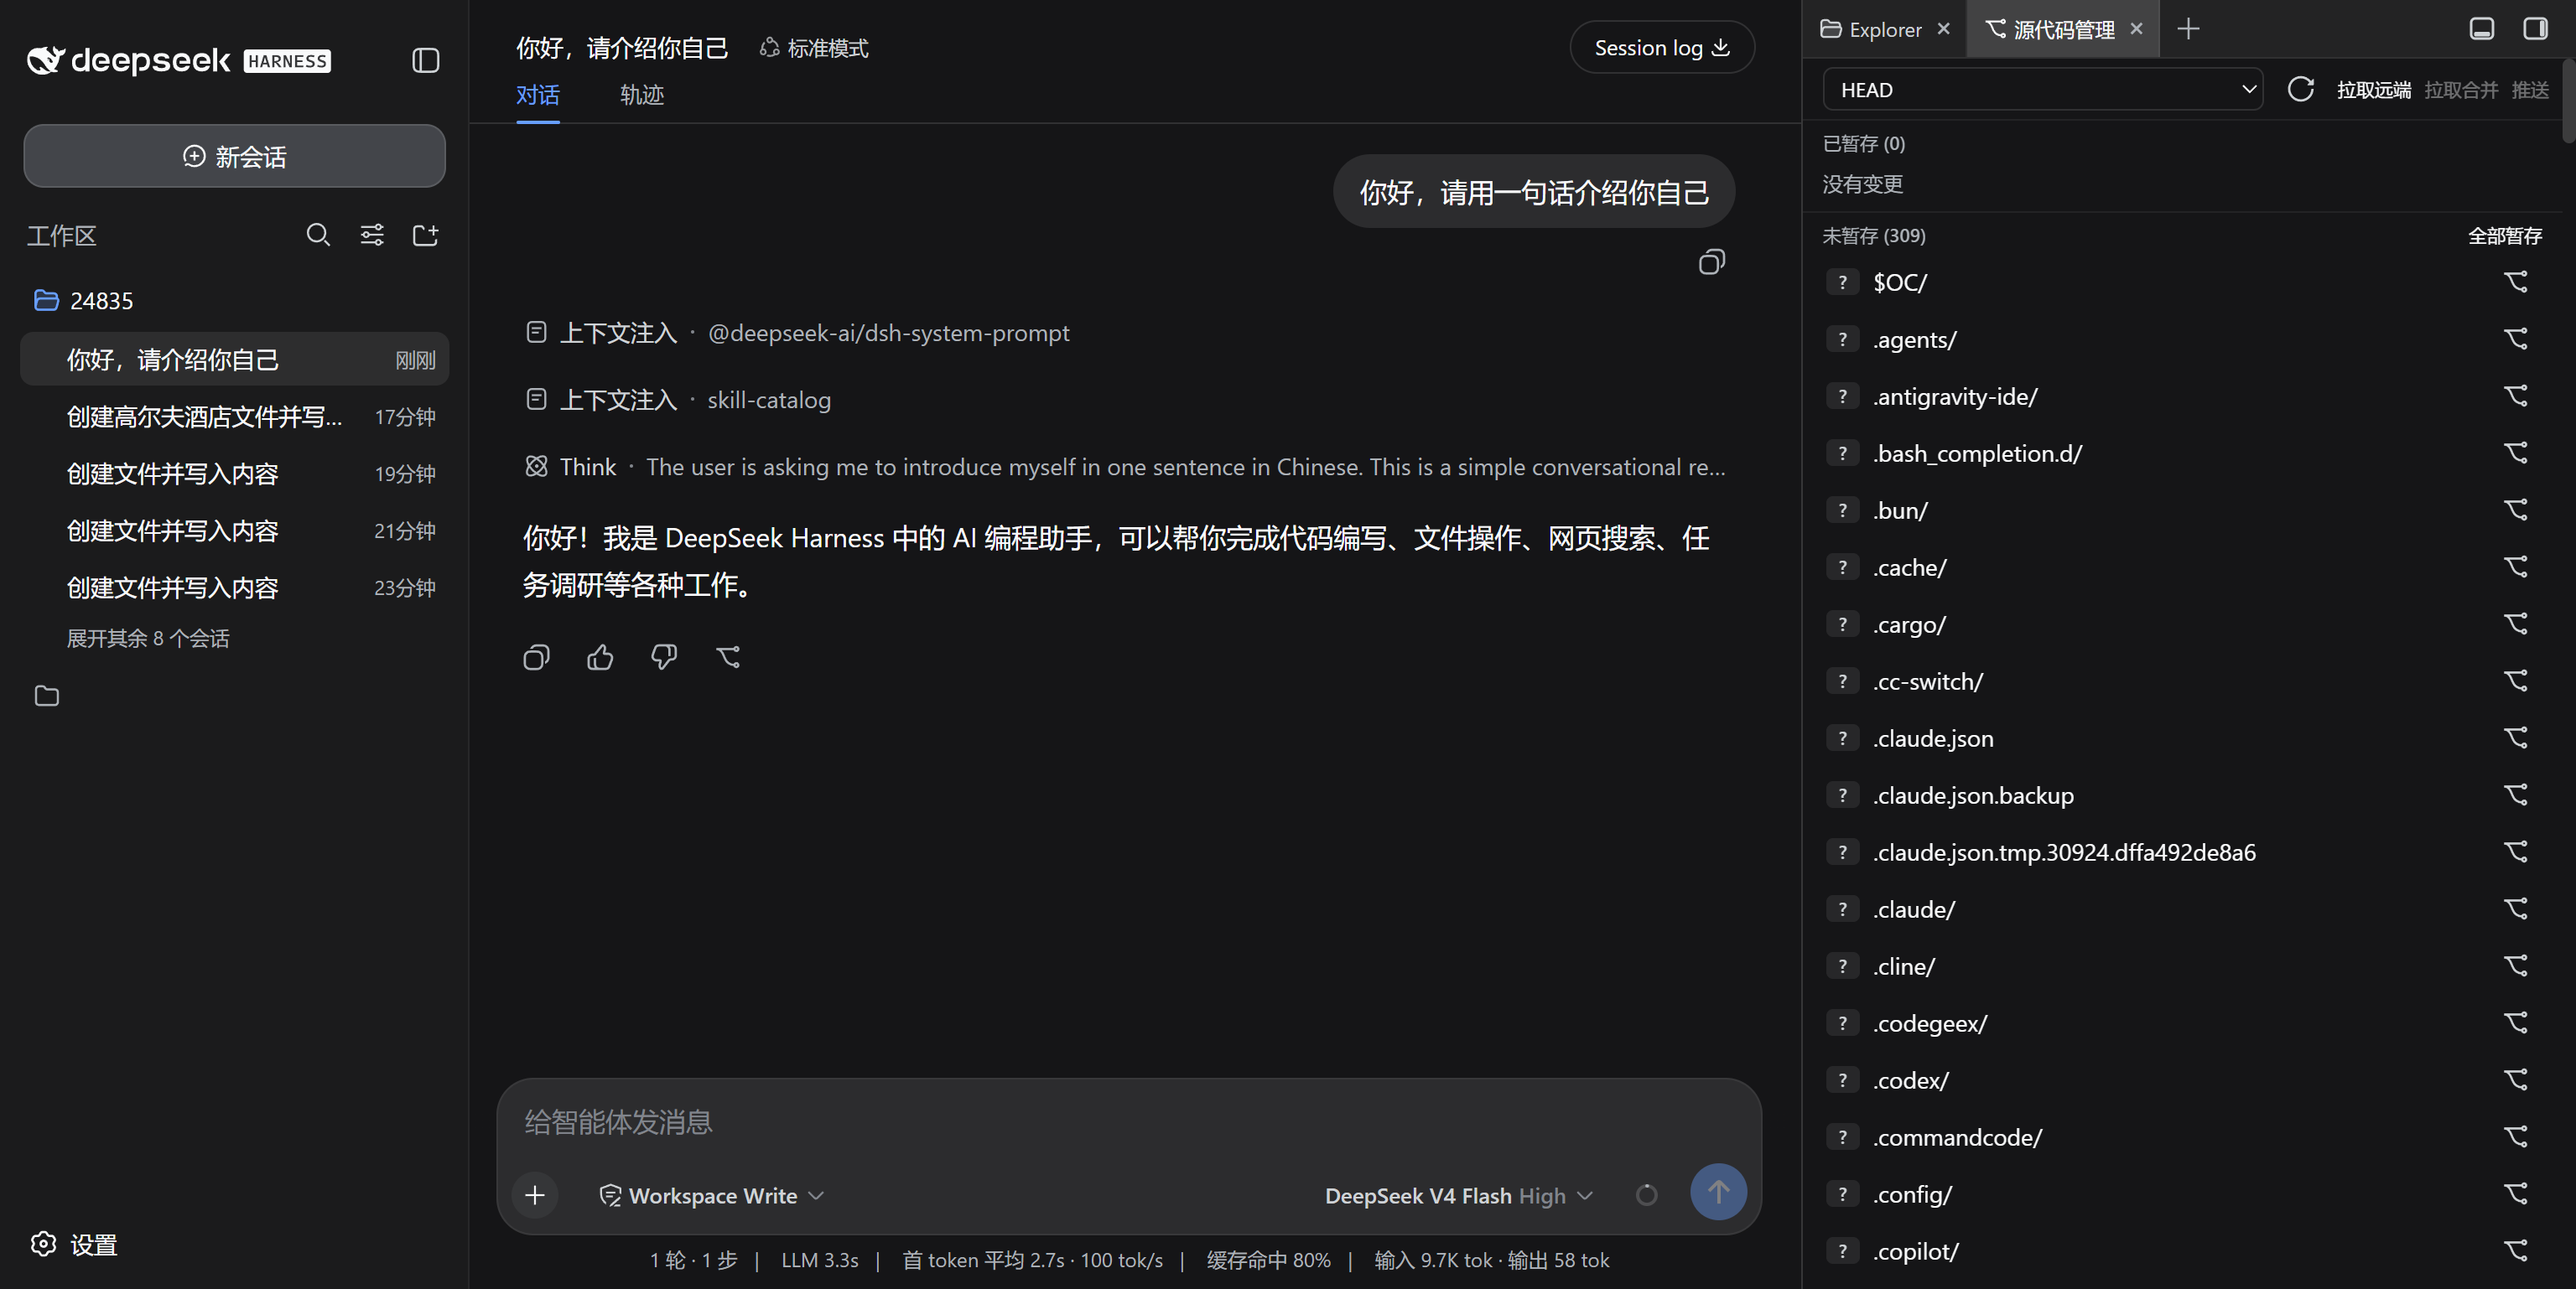Viewport: 2576px width, 1289px height.
Task: Toggle bottom panel layout icon
Action: [x=2481, y=29]
